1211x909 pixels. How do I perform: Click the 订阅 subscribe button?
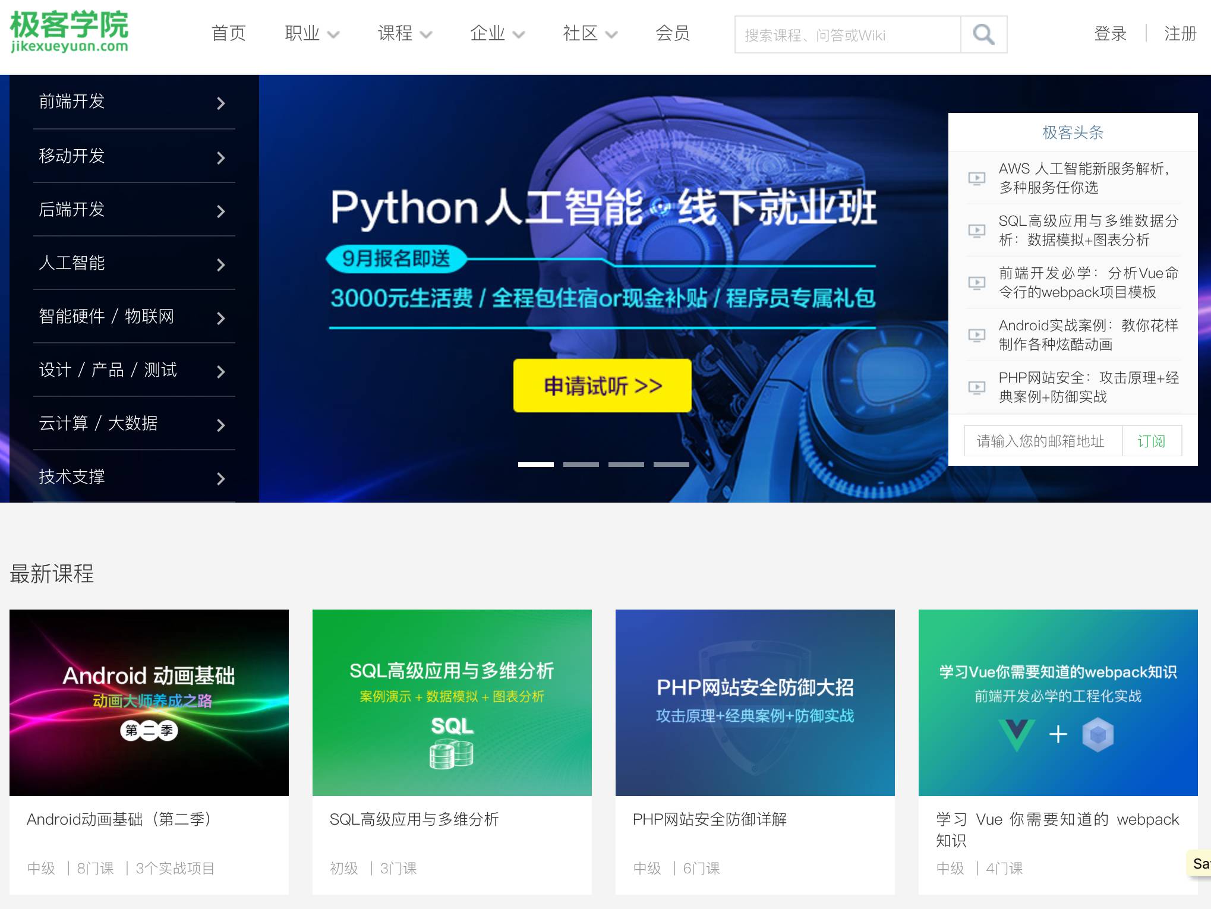click(1151, 441)
